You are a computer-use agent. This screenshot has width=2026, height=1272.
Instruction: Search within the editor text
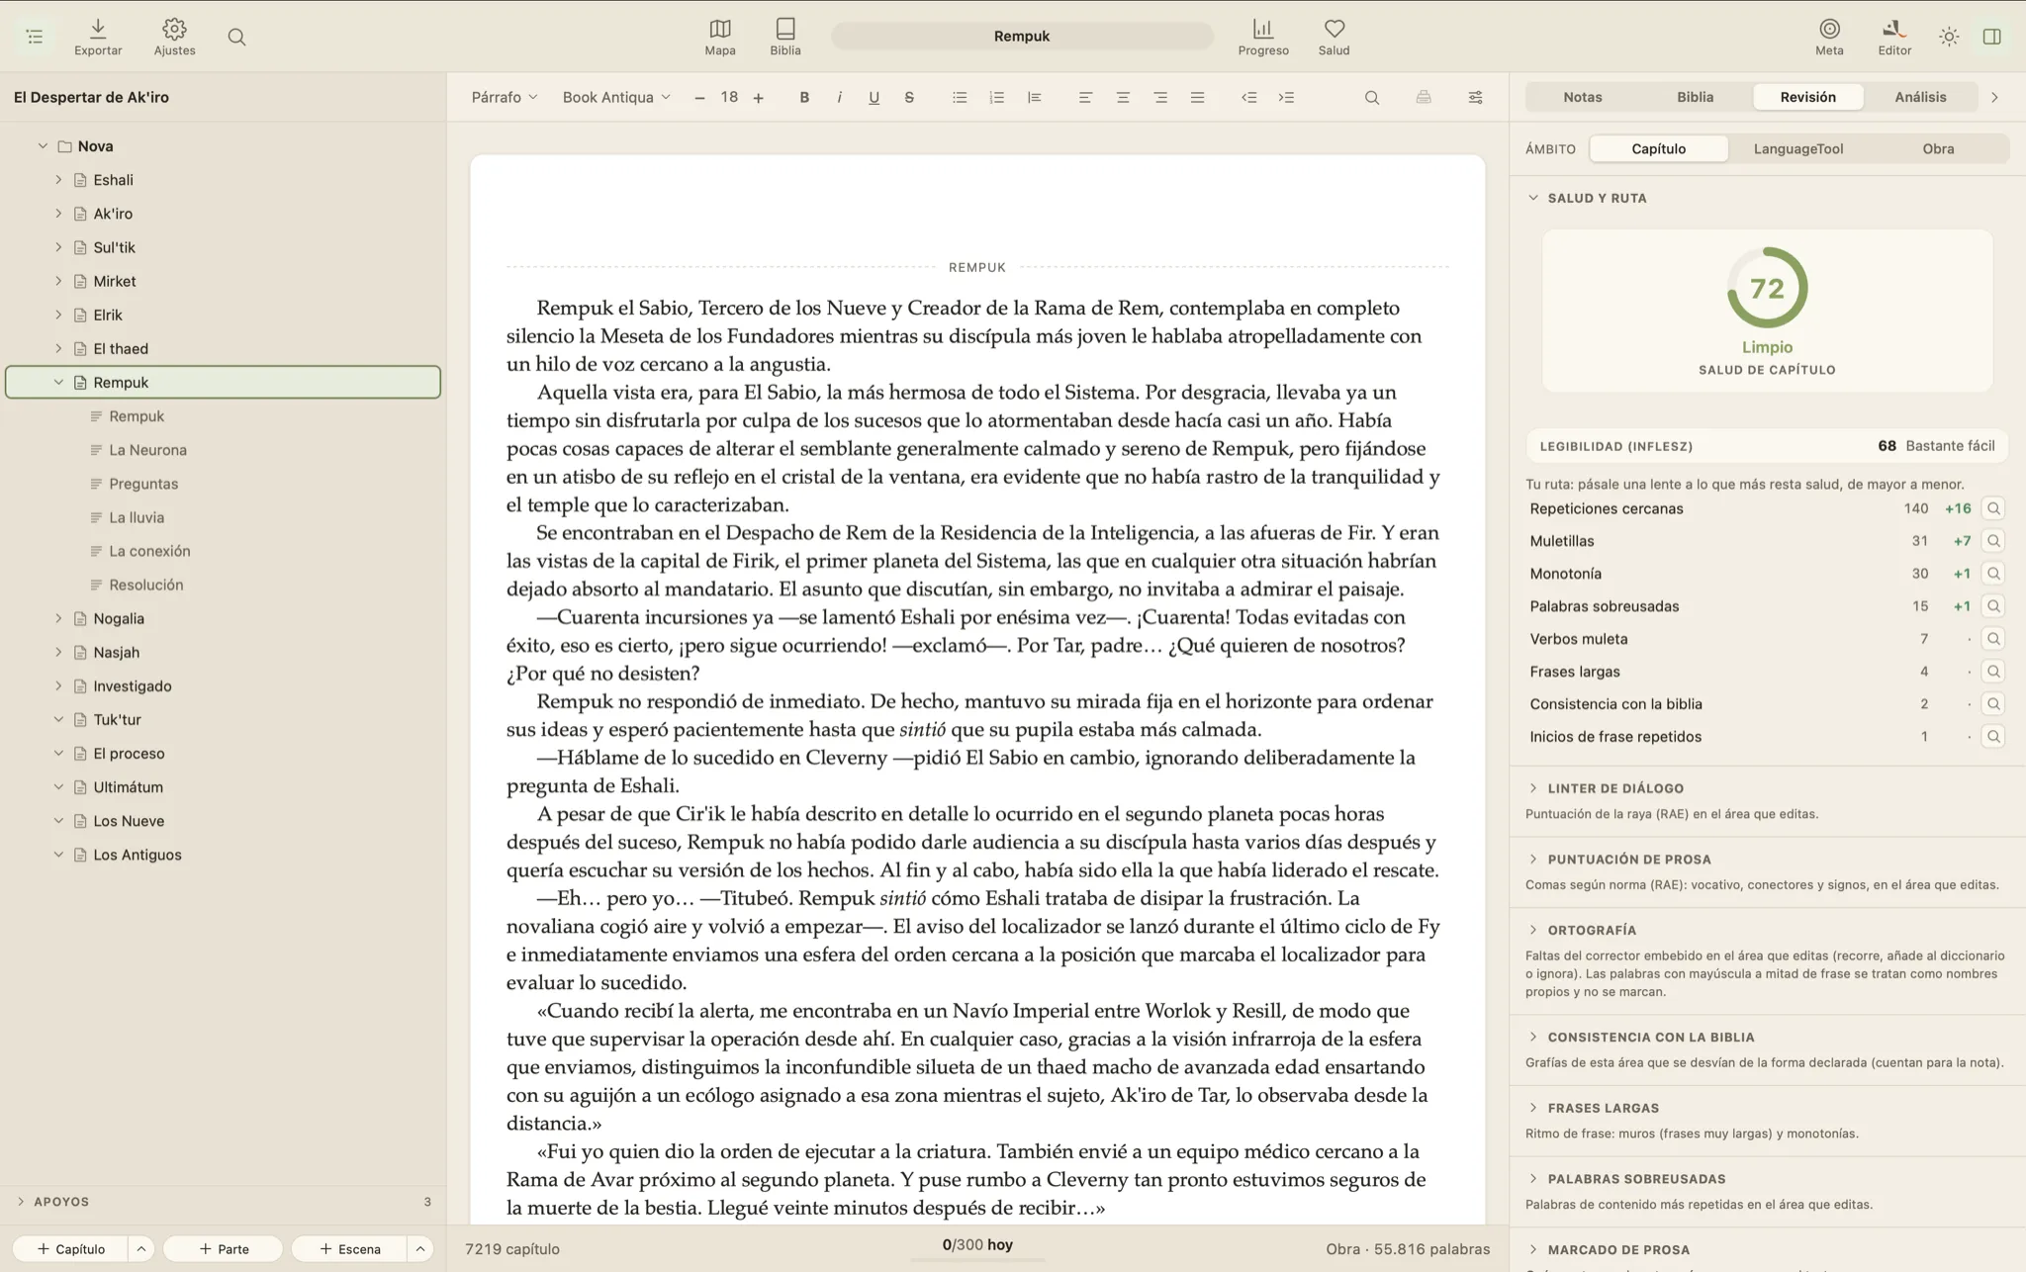(1372, 97)
